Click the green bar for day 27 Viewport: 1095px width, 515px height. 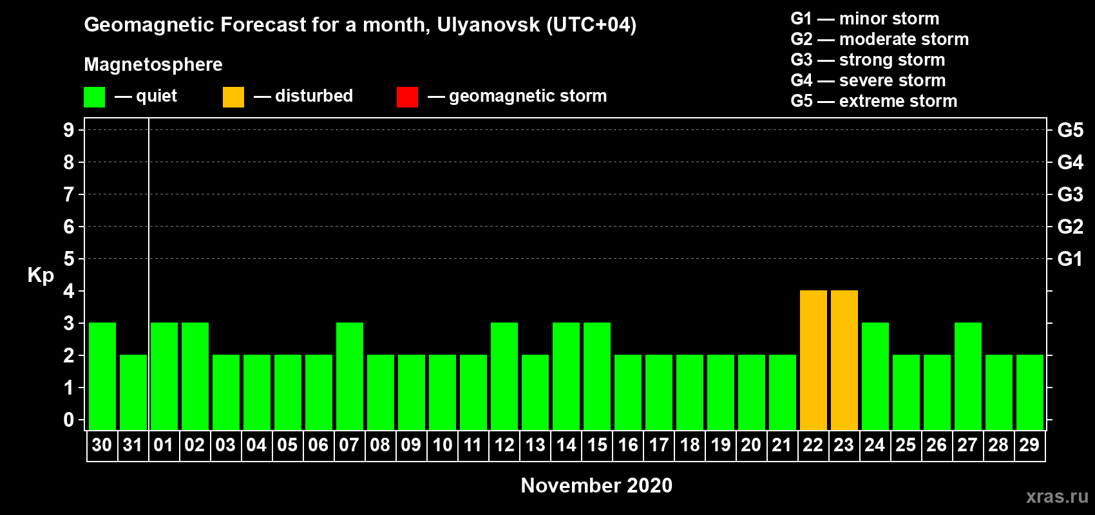click(967, 376)
